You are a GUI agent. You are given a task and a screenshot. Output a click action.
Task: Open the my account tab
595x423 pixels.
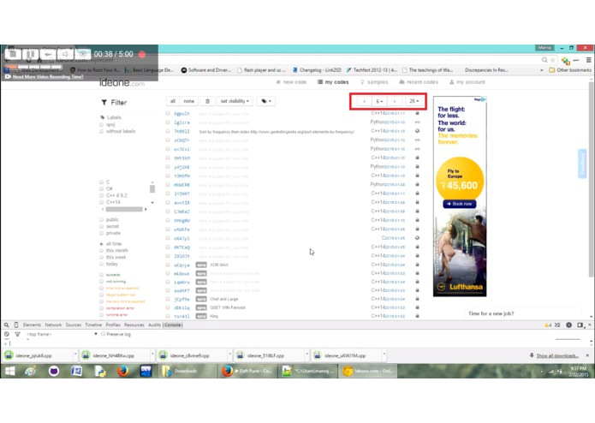(x=467, y=82)
